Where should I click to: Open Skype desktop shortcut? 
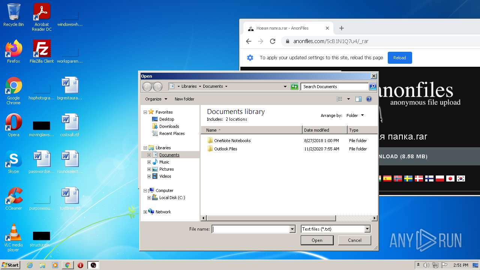(13, 162)
